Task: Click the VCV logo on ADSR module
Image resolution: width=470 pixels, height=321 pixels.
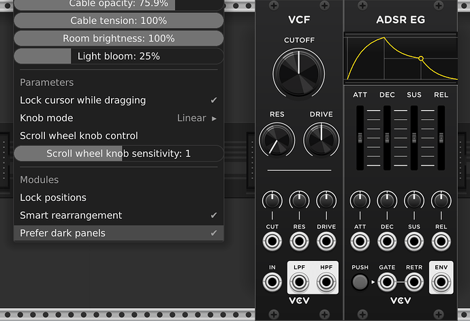Action: (401, 301)
